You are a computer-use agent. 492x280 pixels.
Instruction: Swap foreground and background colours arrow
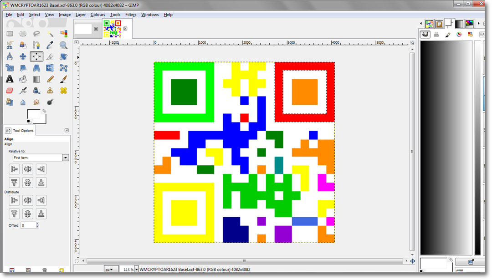pos(44,111)
